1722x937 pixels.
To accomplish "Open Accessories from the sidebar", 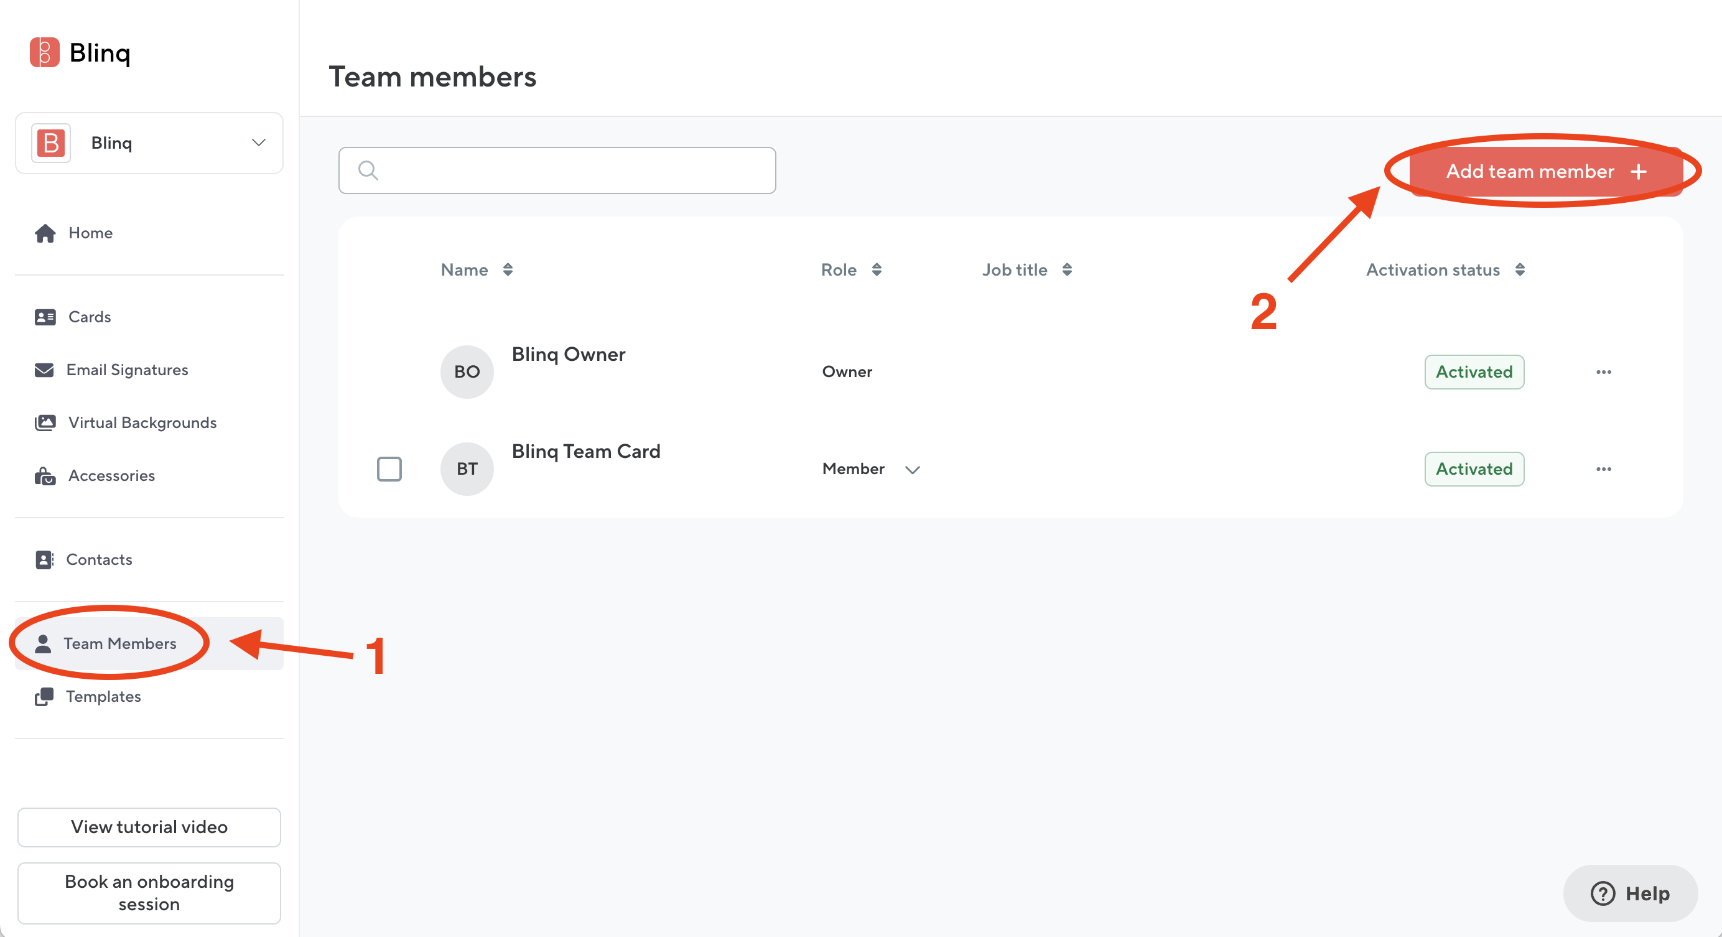I will pos(149,475).
